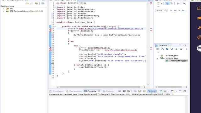Switch to the Problems tab
The width and height of the screenshot is (201, 113).
57,91
